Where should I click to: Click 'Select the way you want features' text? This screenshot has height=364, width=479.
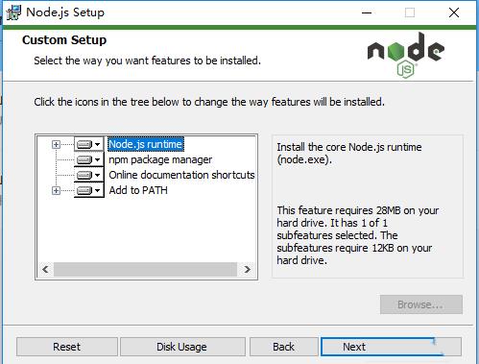point(147,61)
